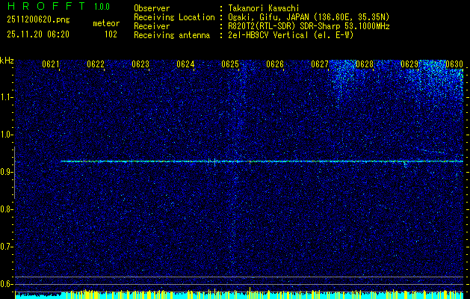The image size is (470, 299).
Task: Click the date 25.11.20 06:20
Action: click(x=38, y=34)
